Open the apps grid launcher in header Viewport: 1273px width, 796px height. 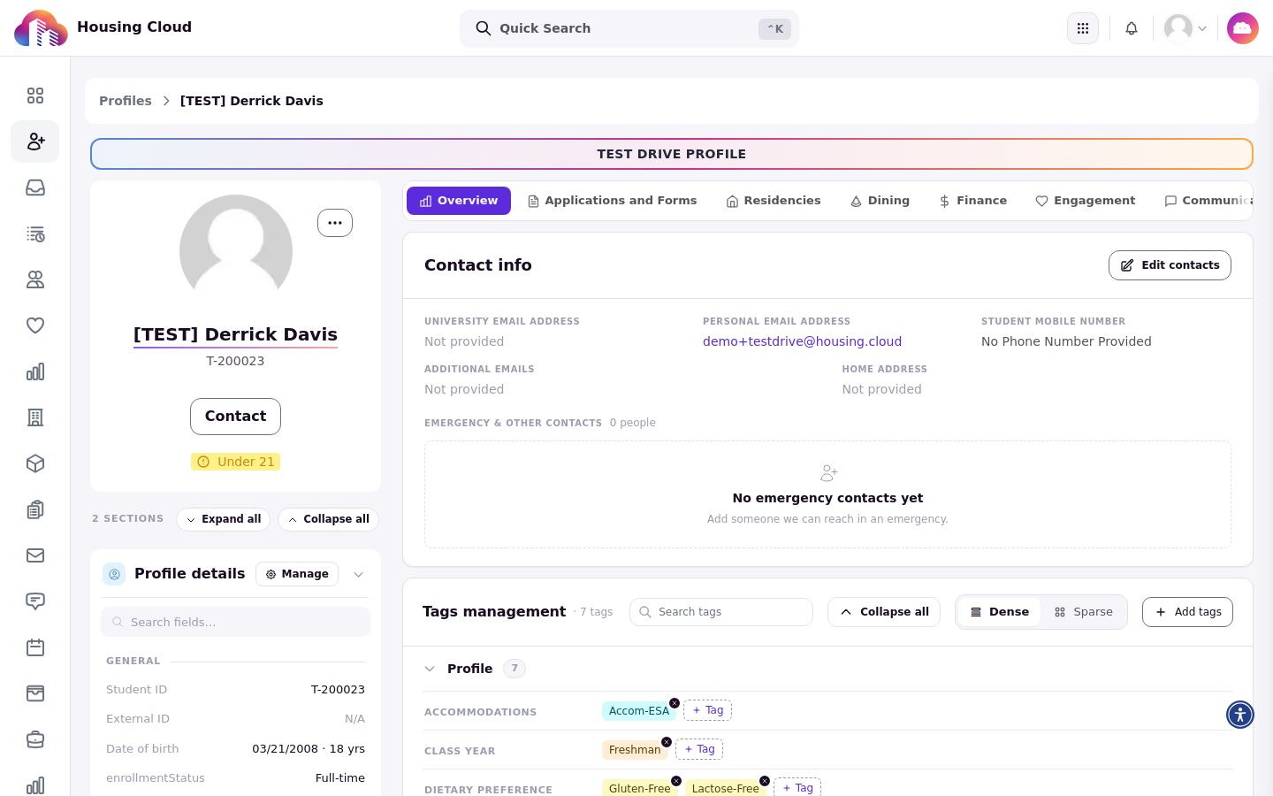point(1083,28)
